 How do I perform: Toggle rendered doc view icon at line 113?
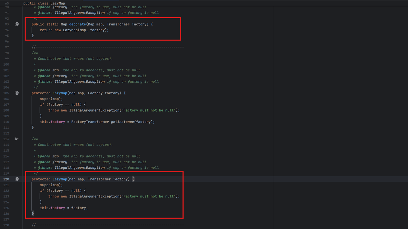tap(17, 139)
